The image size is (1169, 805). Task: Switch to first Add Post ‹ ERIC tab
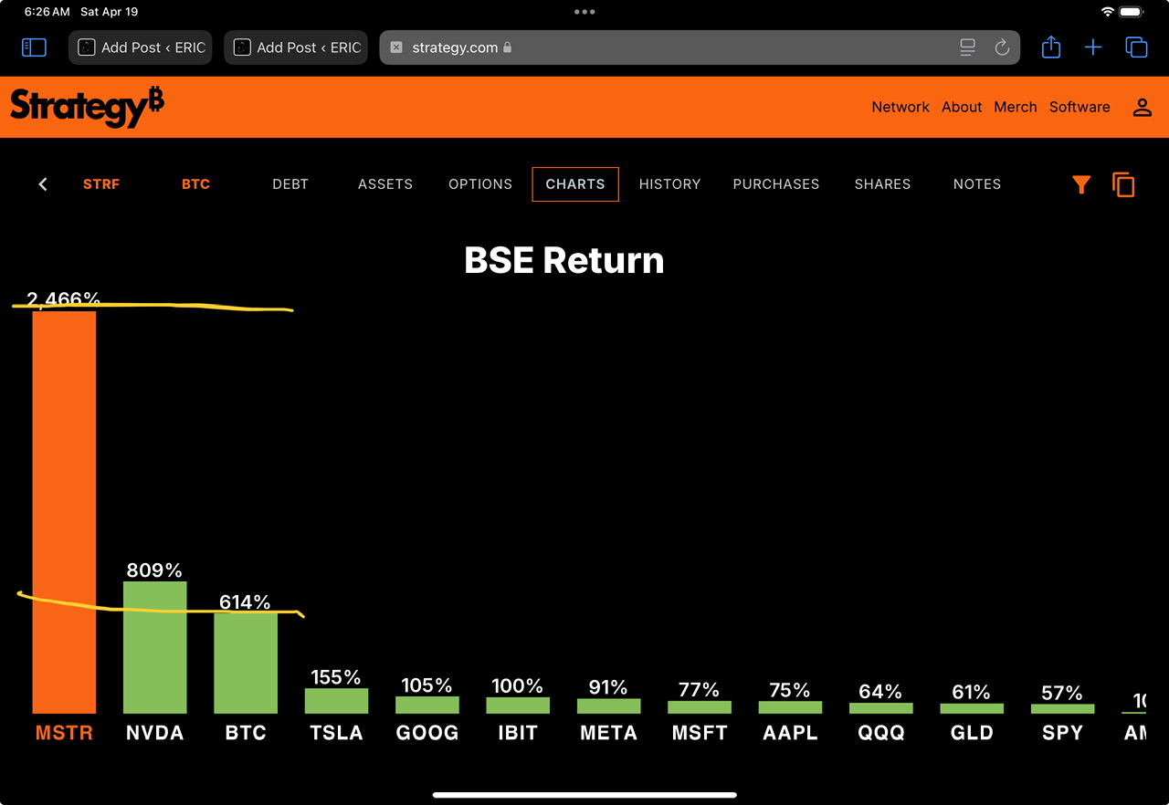pyautogui.click(x=141, y=47)
